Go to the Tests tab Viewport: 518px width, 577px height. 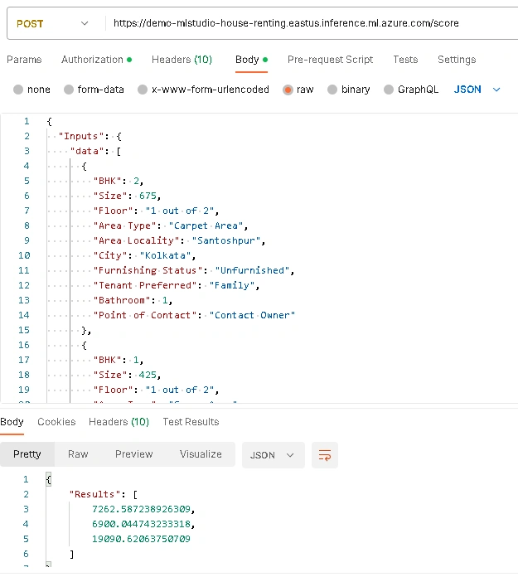[405, 60]
